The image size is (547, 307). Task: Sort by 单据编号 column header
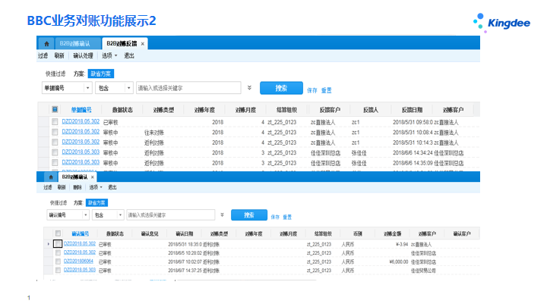coord(81,110)
